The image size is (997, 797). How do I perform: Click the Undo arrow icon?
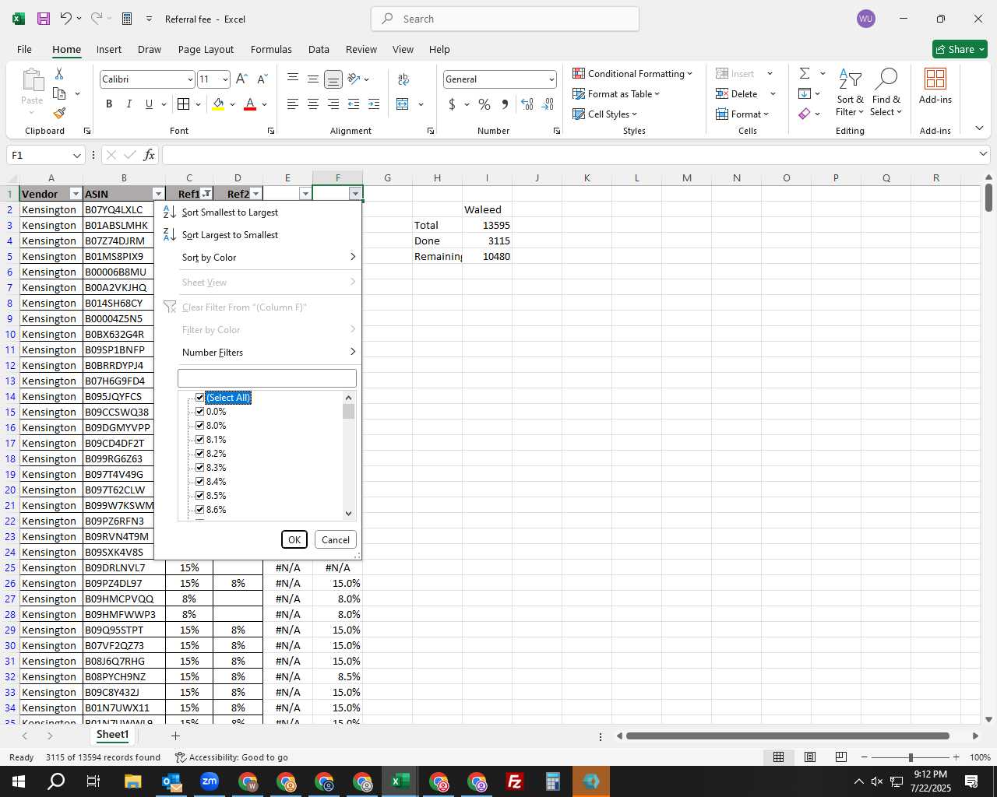point(66,19)
